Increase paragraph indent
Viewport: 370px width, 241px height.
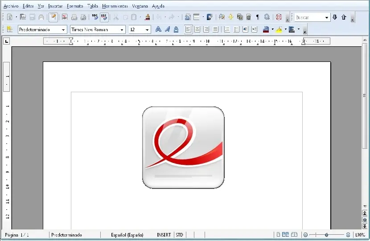(x=254, y=29)
